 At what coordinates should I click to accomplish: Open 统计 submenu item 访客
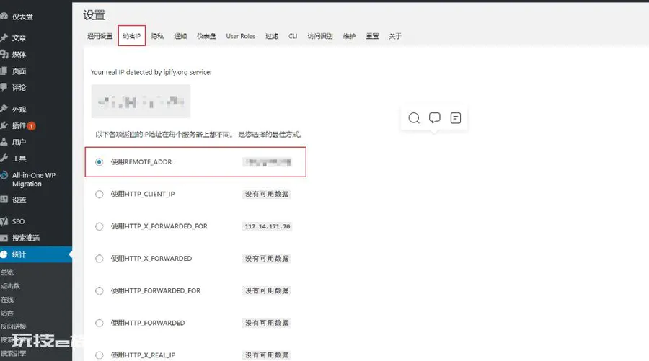(x=7, y=313)
